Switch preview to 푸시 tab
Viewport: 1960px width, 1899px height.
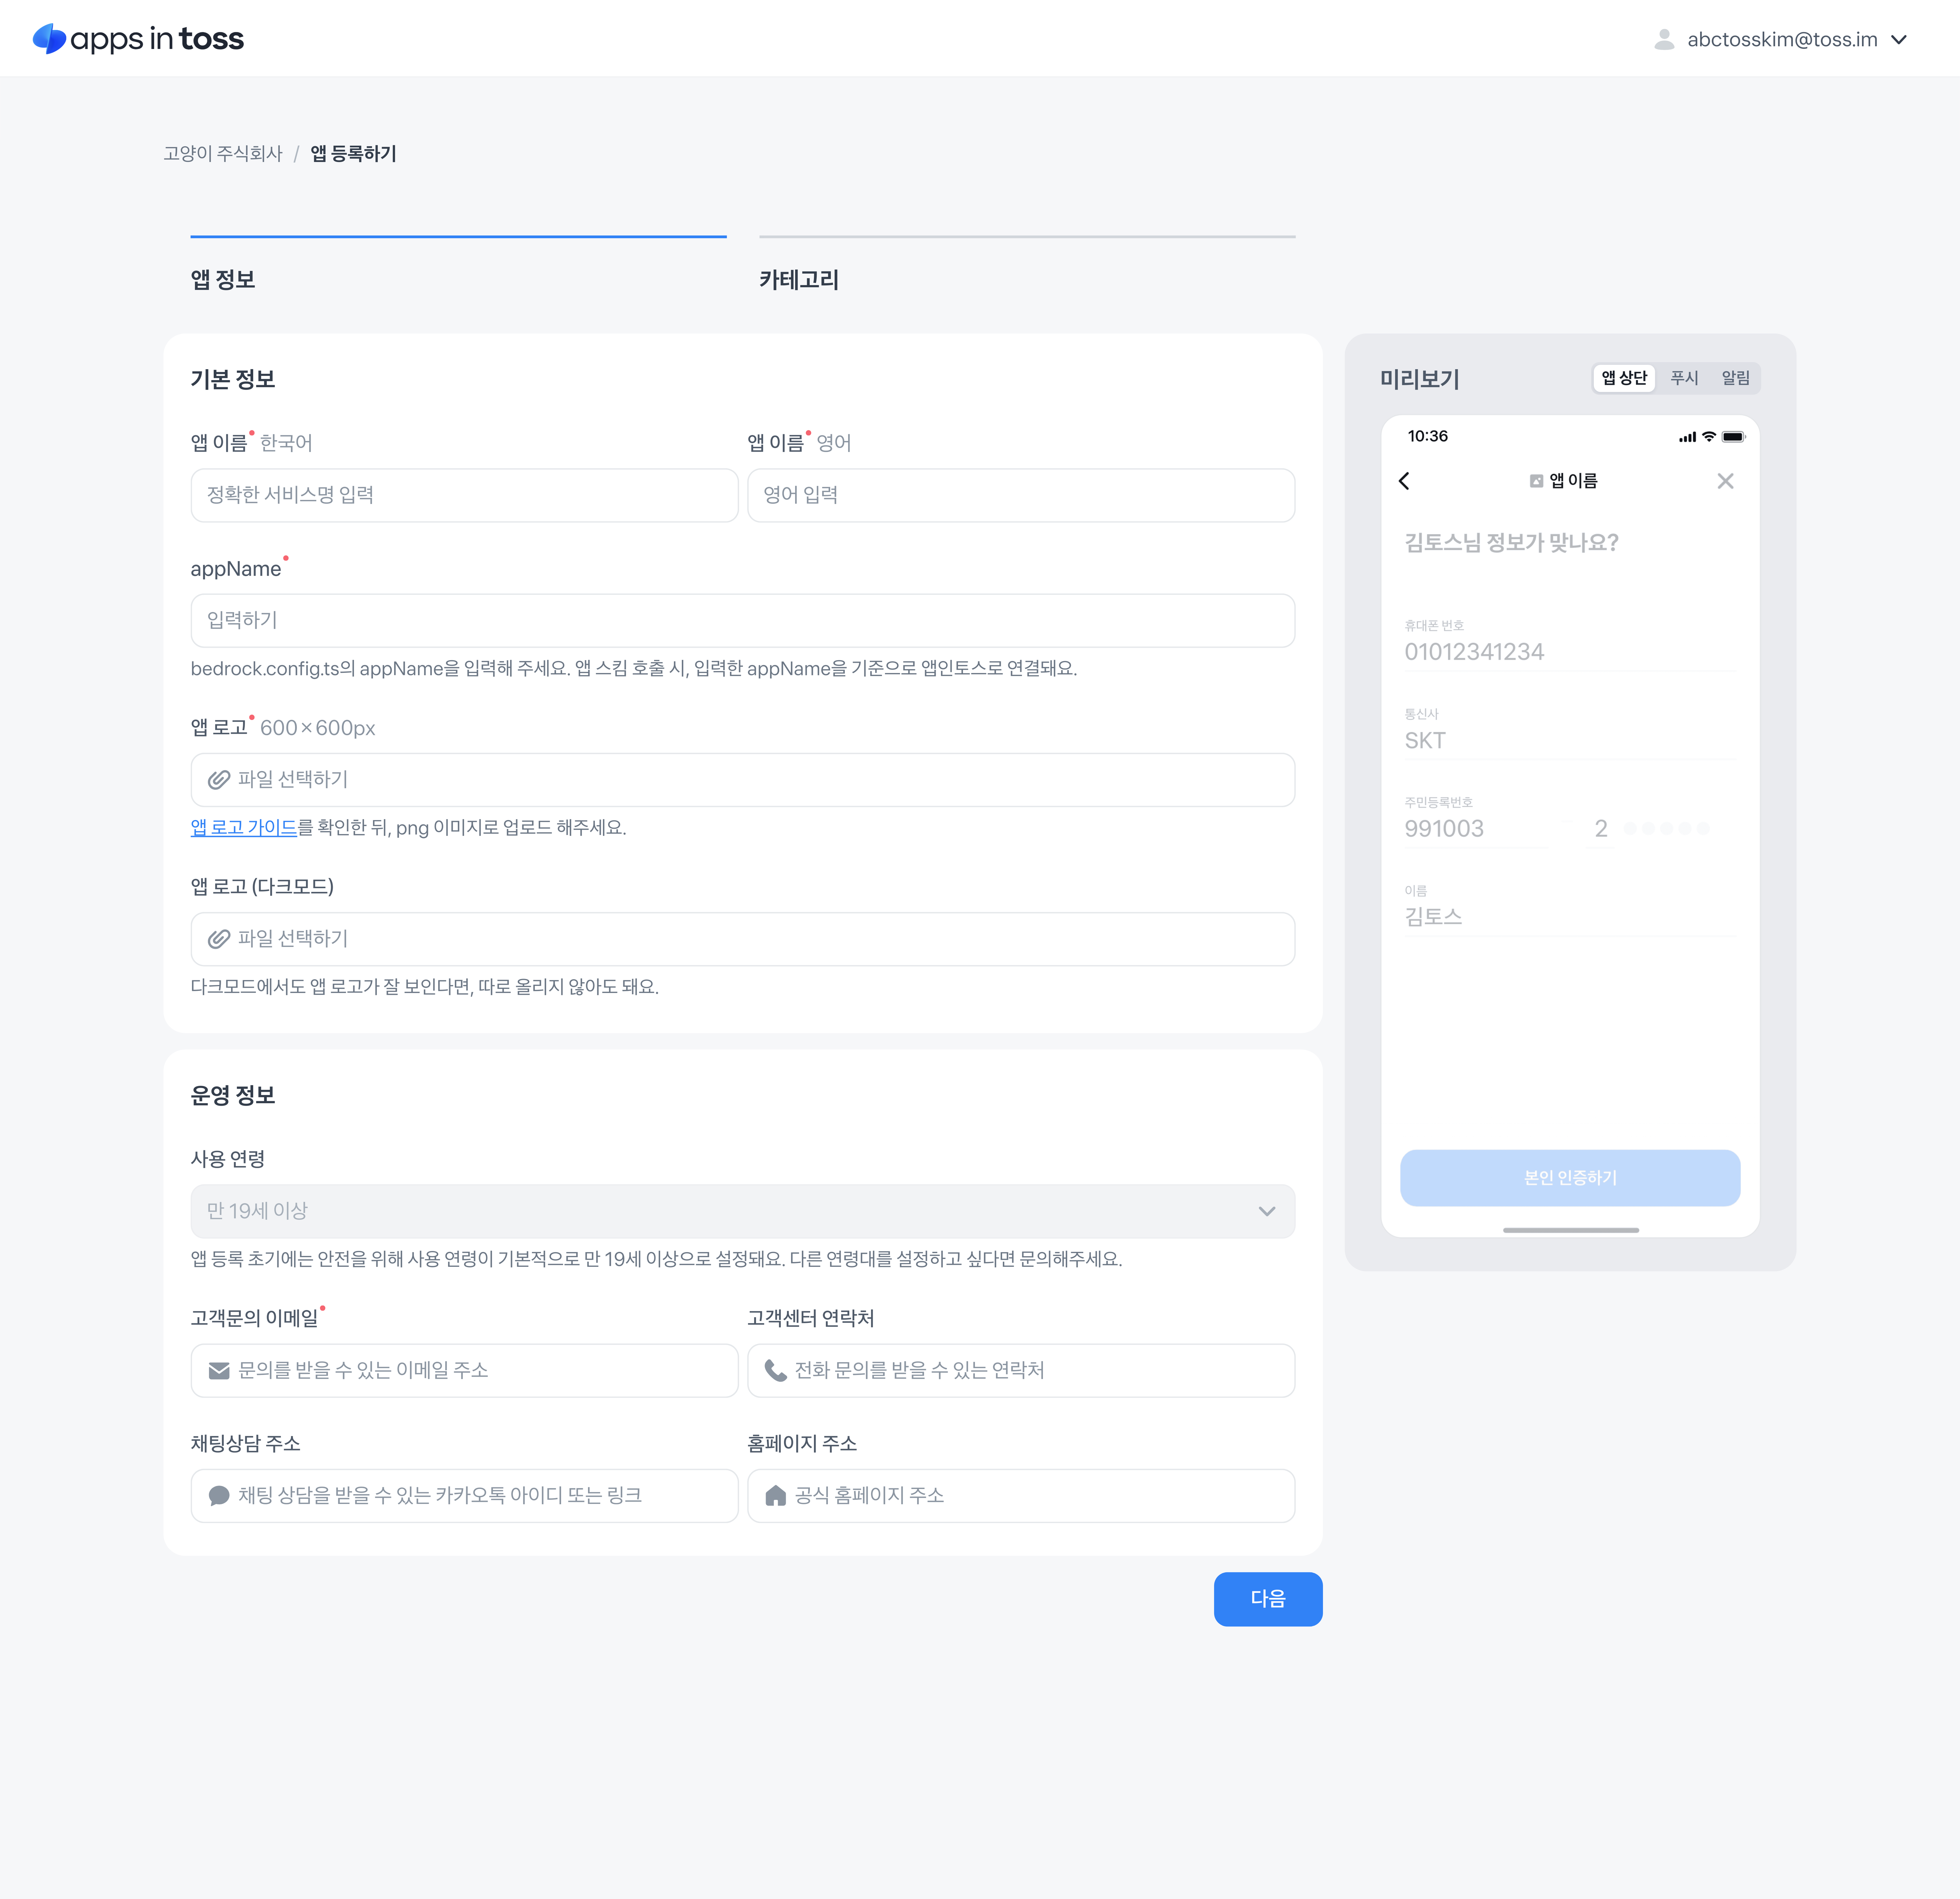[x=1684, y=378]
